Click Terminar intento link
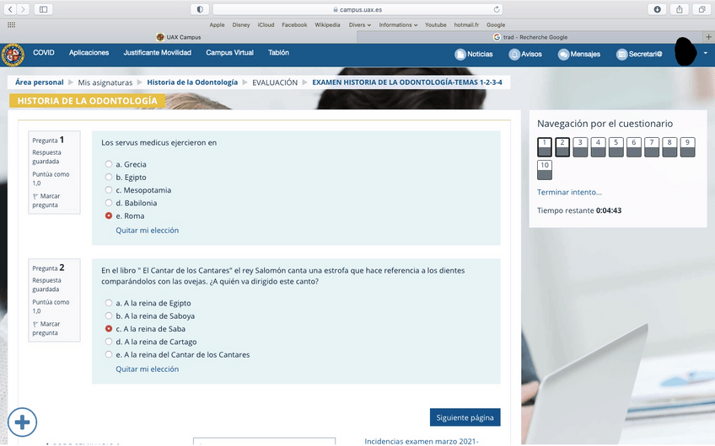The height and width of the screenshot is (446, 715). point(569,192)
